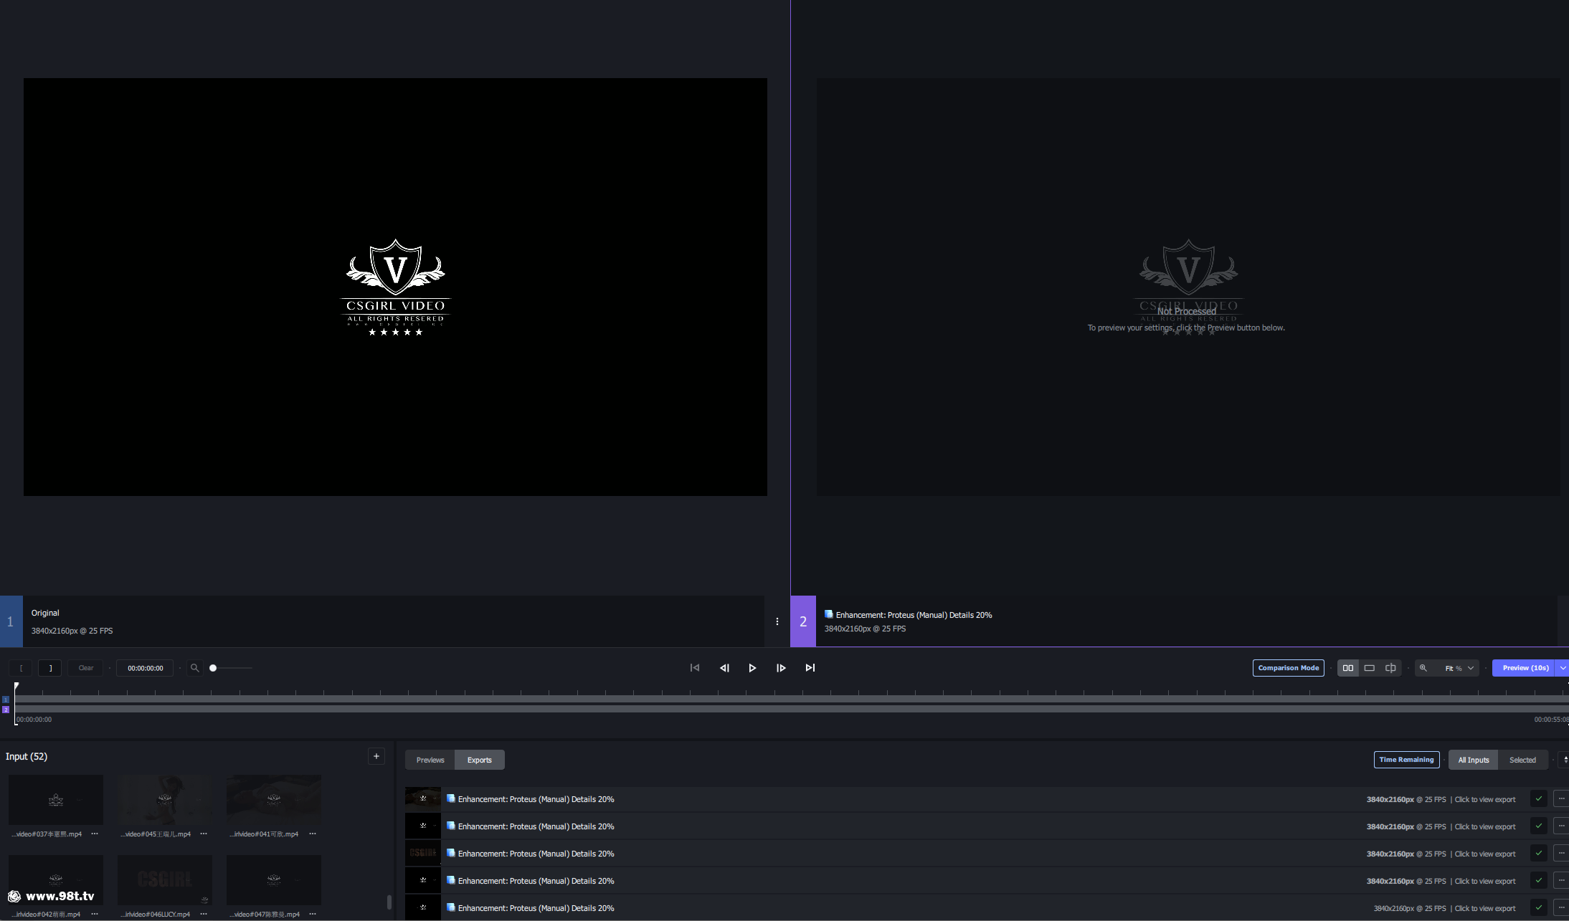Show exports for All Inputs
The image size is (1569, 921).
click(x=1474, y=760)
